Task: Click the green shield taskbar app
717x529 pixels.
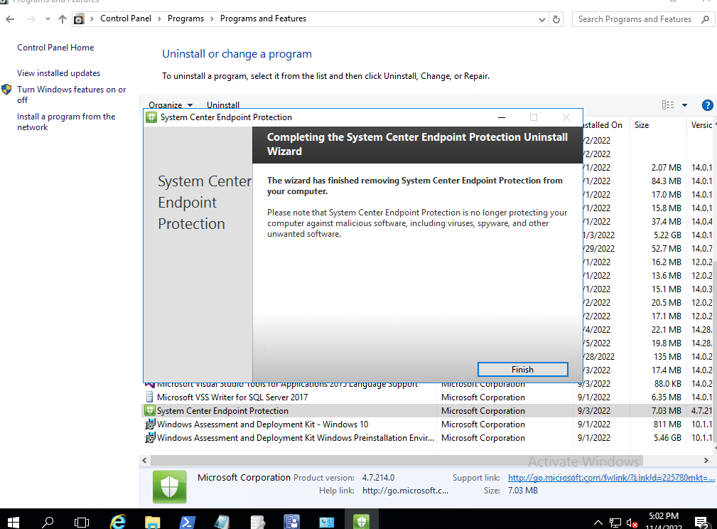Action: coord(361,520)
